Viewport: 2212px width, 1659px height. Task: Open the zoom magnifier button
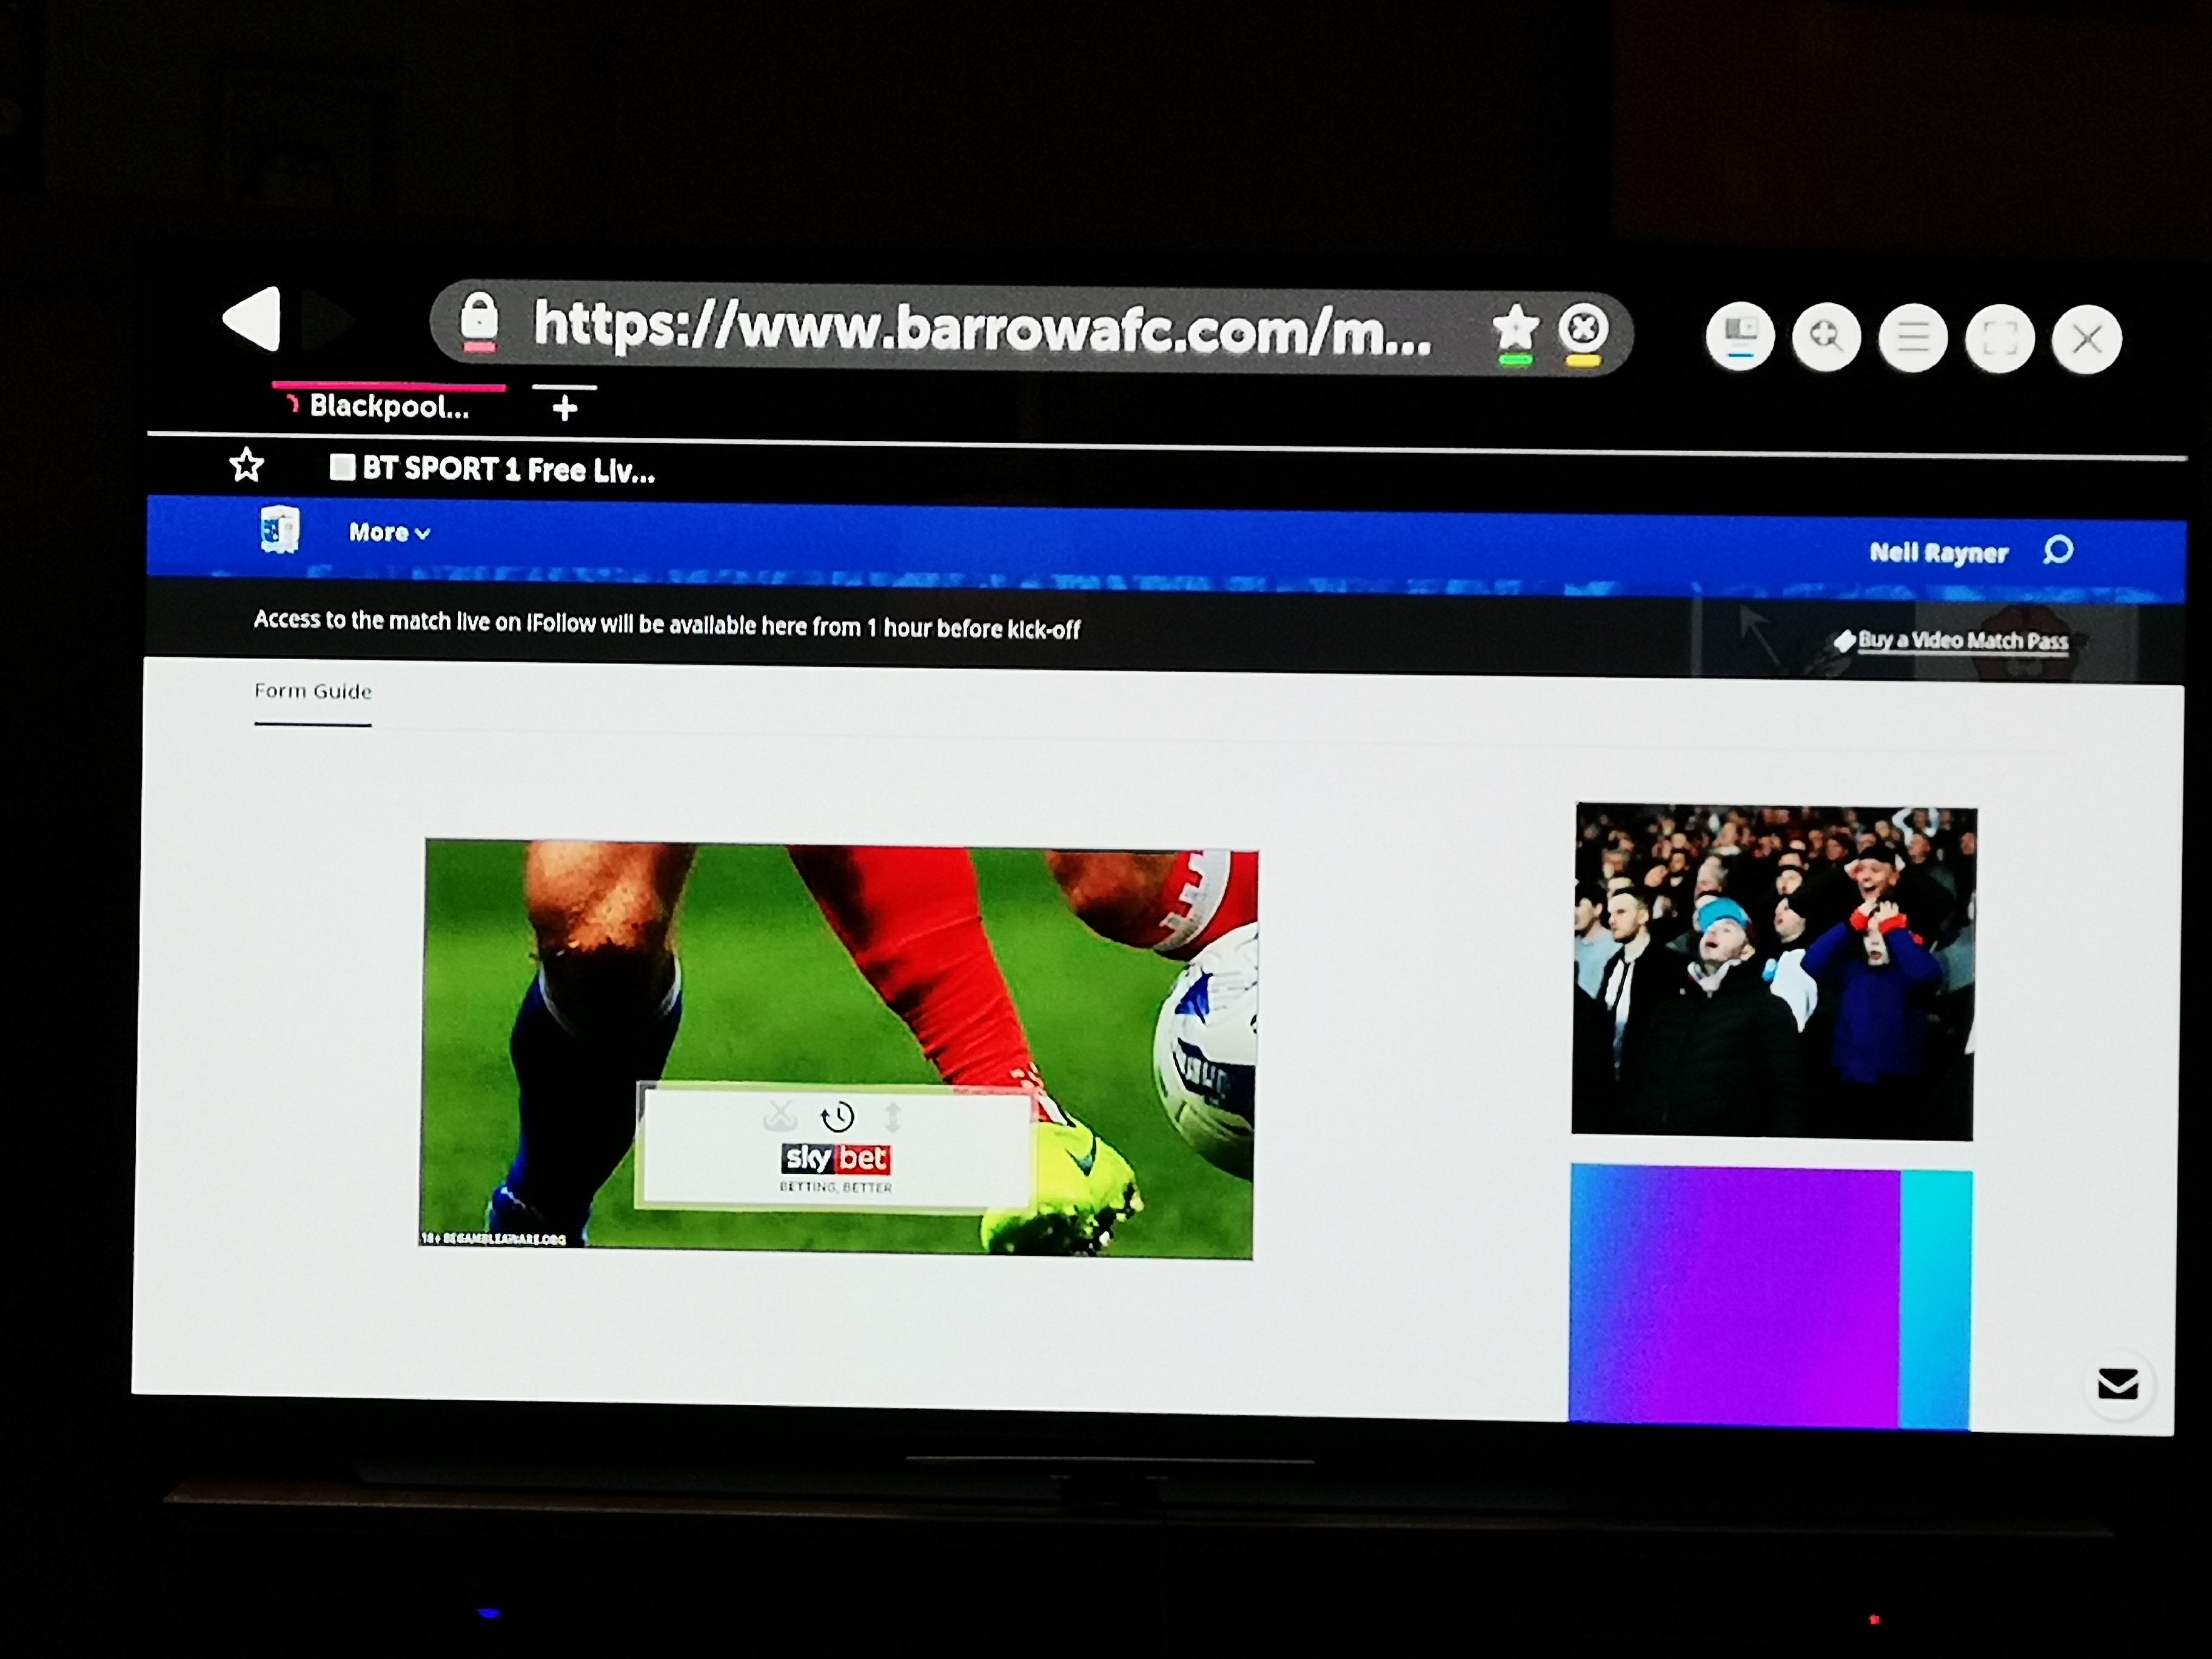1826,337
